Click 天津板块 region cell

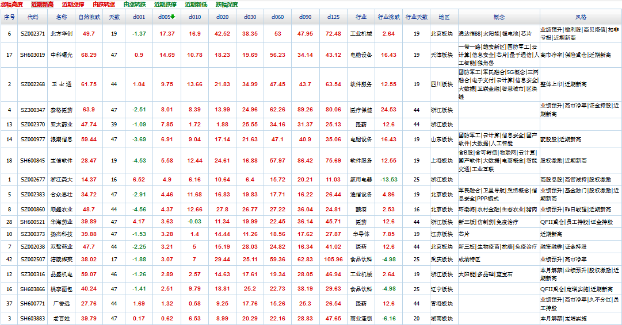(442, 55)
